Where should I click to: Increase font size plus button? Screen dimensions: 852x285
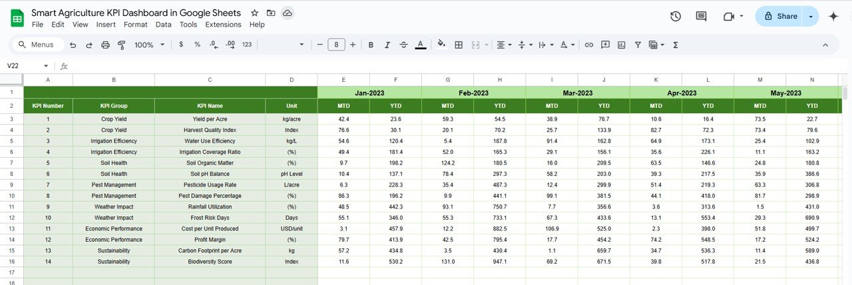coord(353,45)
